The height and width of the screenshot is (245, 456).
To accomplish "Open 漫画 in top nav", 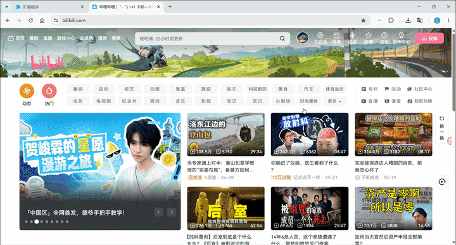I will click(103, 38).
